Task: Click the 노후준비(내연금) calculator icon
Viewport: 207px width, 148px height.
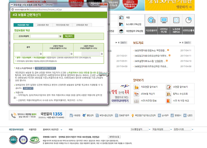Action: (176, 20)
